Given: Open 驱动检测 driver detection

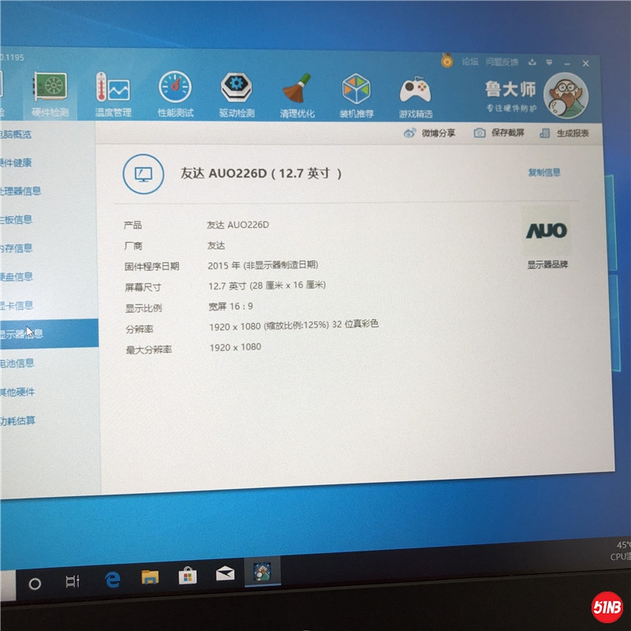Looking at the screenshot, I should click(x=237, y=95).
